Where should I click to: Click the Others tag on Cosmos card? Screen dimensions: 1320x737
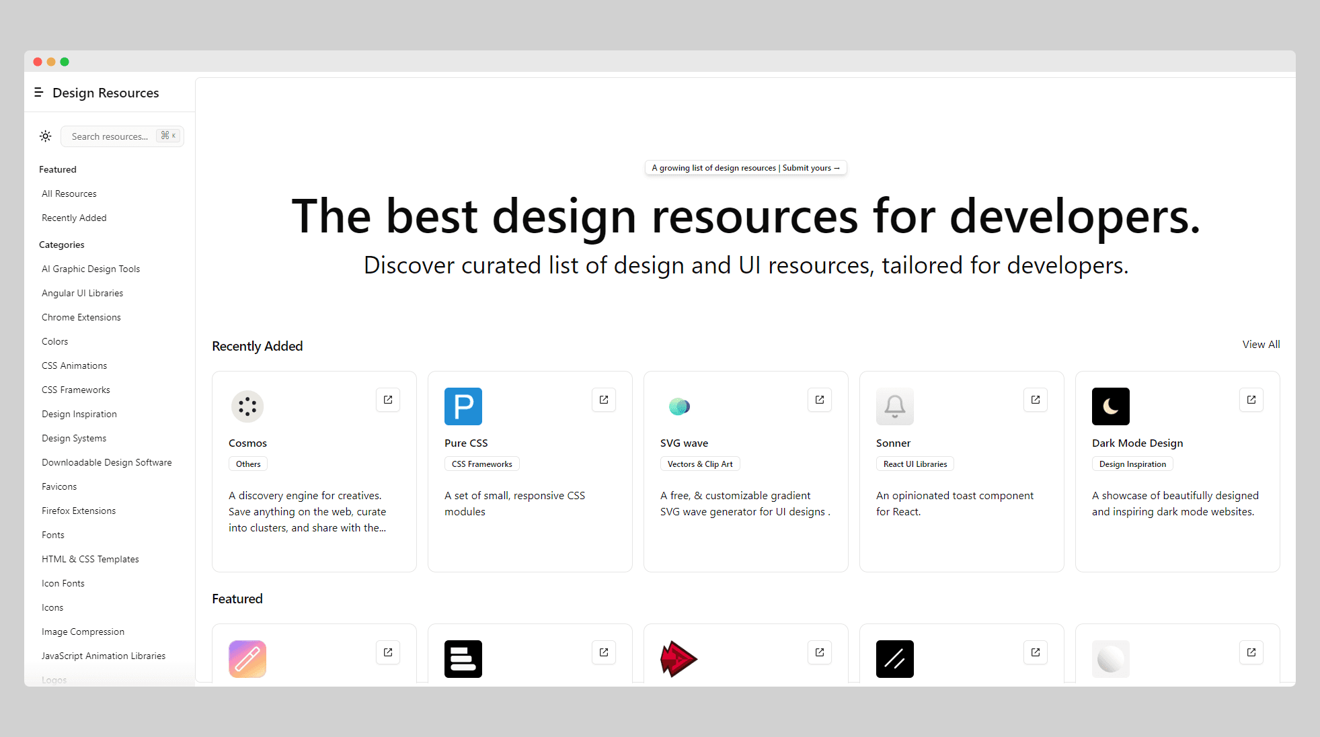click(x=248, y=464)
